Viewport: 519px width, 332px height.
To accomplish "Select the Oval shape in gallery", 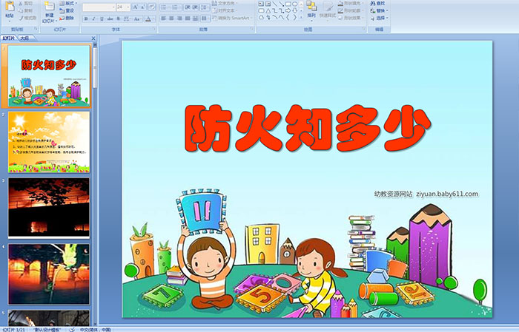I will [295, 4].
